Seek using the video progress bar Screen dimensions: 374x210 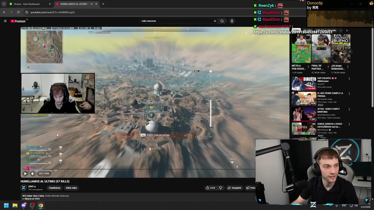(x=139, y=169)
